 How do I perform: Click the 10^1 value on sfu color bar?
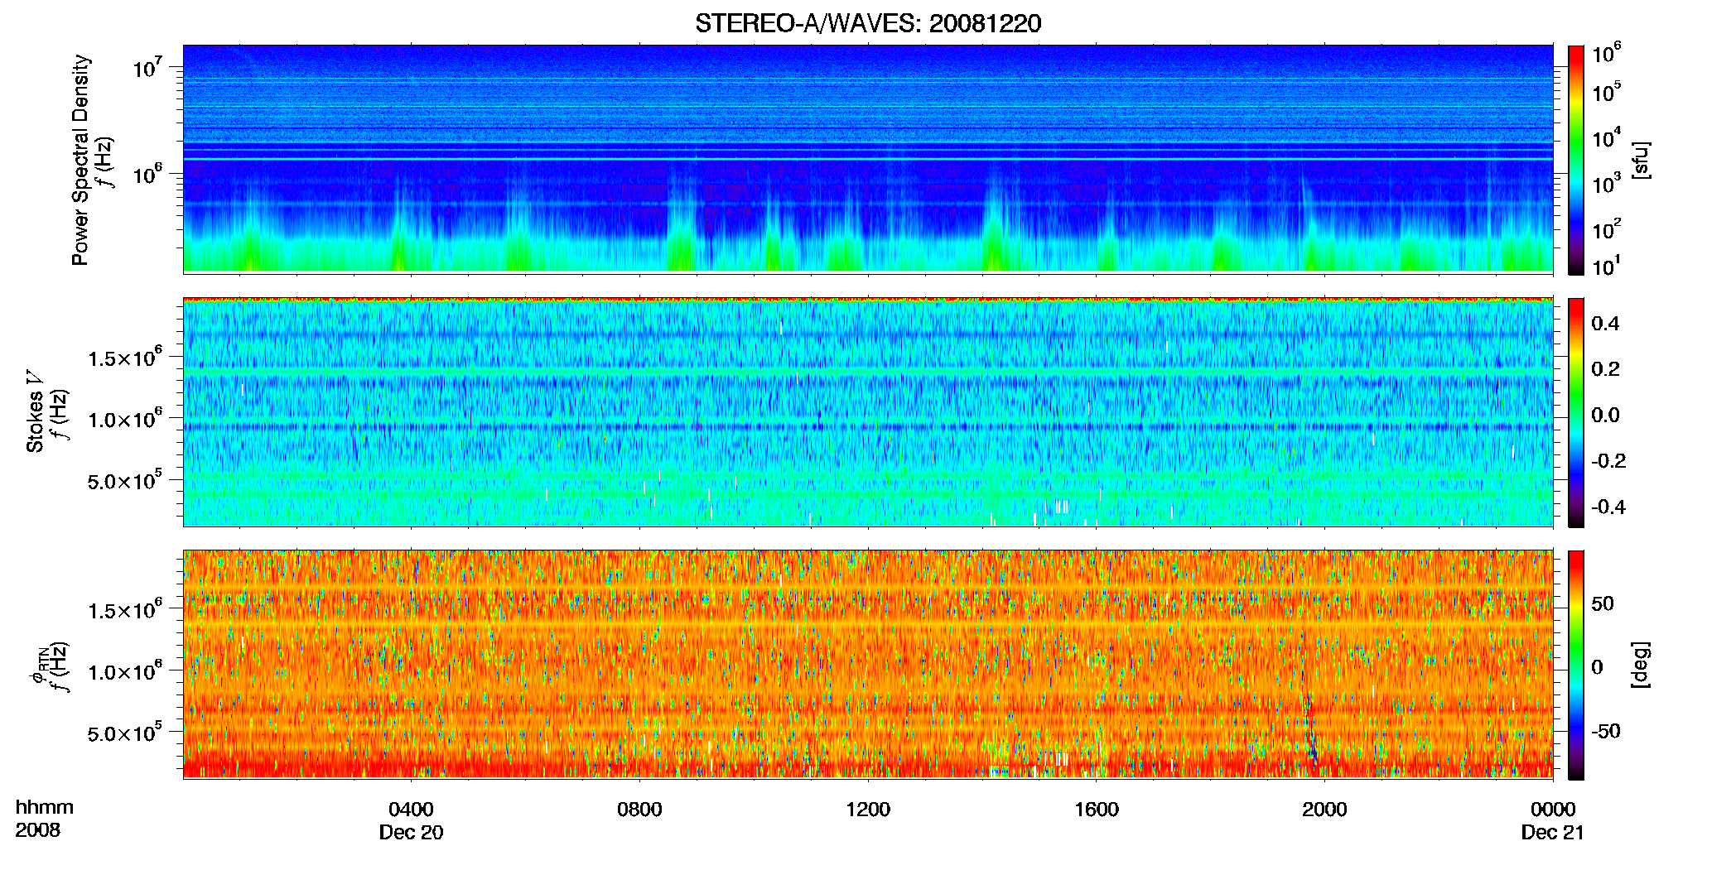click(1607, 267)
